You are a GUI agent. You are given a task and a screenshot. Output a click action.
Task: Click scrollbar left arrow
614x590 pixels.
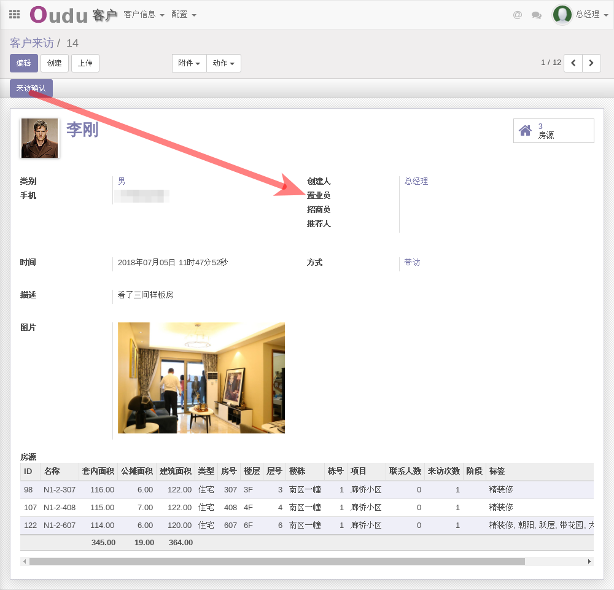click(25, 561)
